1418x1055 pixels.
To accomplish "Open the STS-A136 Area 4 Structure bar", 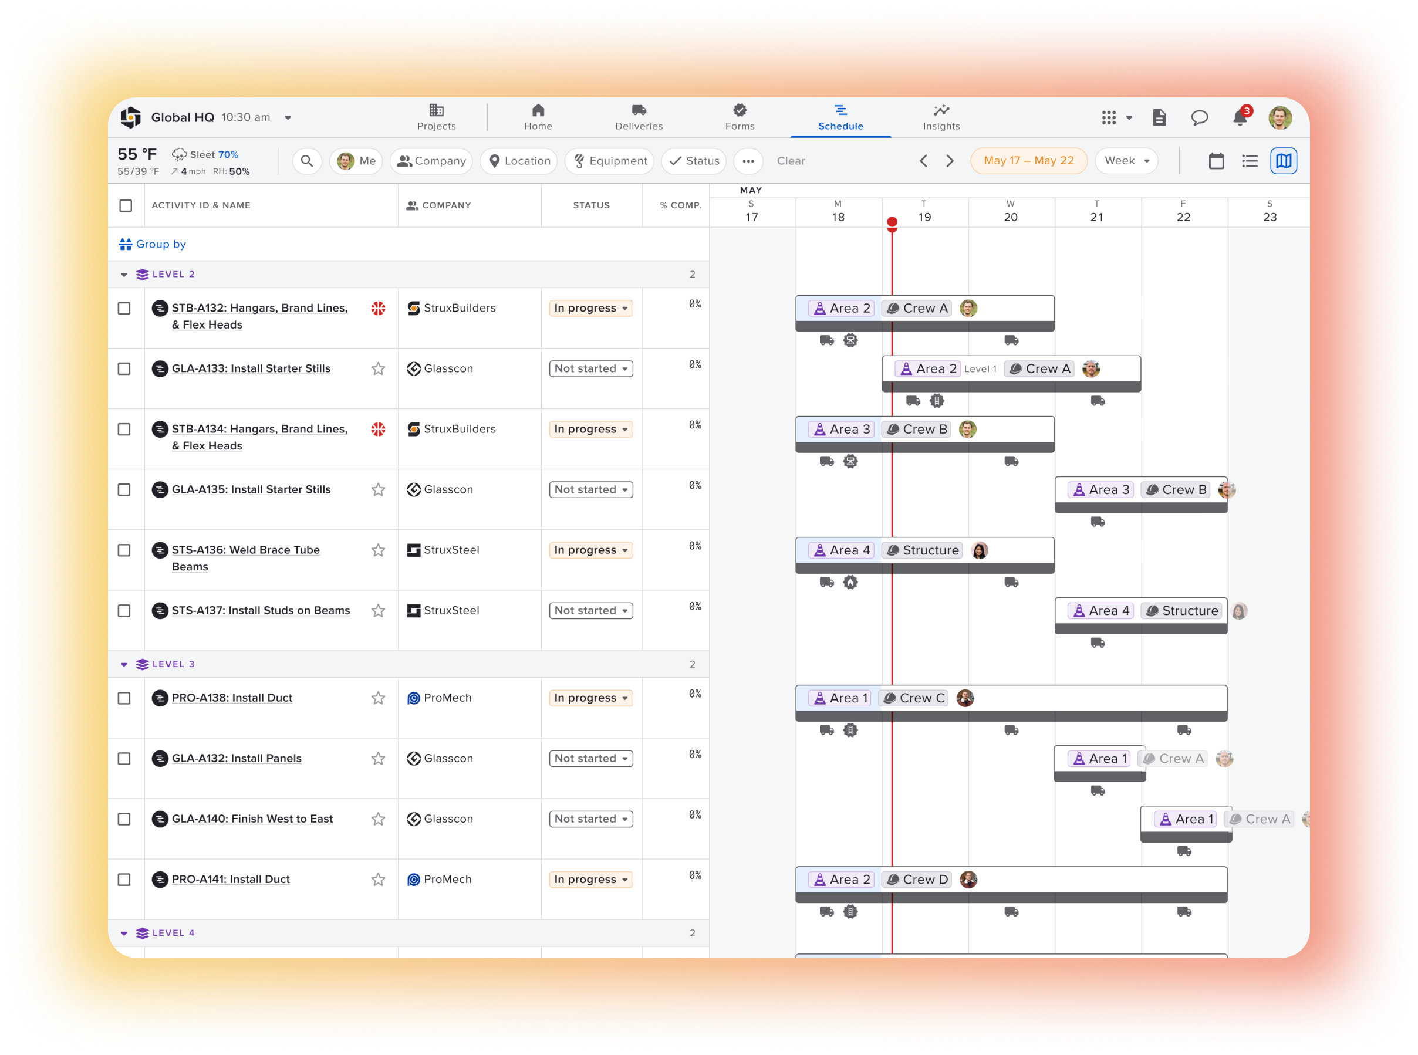I will tap(925, 556).
